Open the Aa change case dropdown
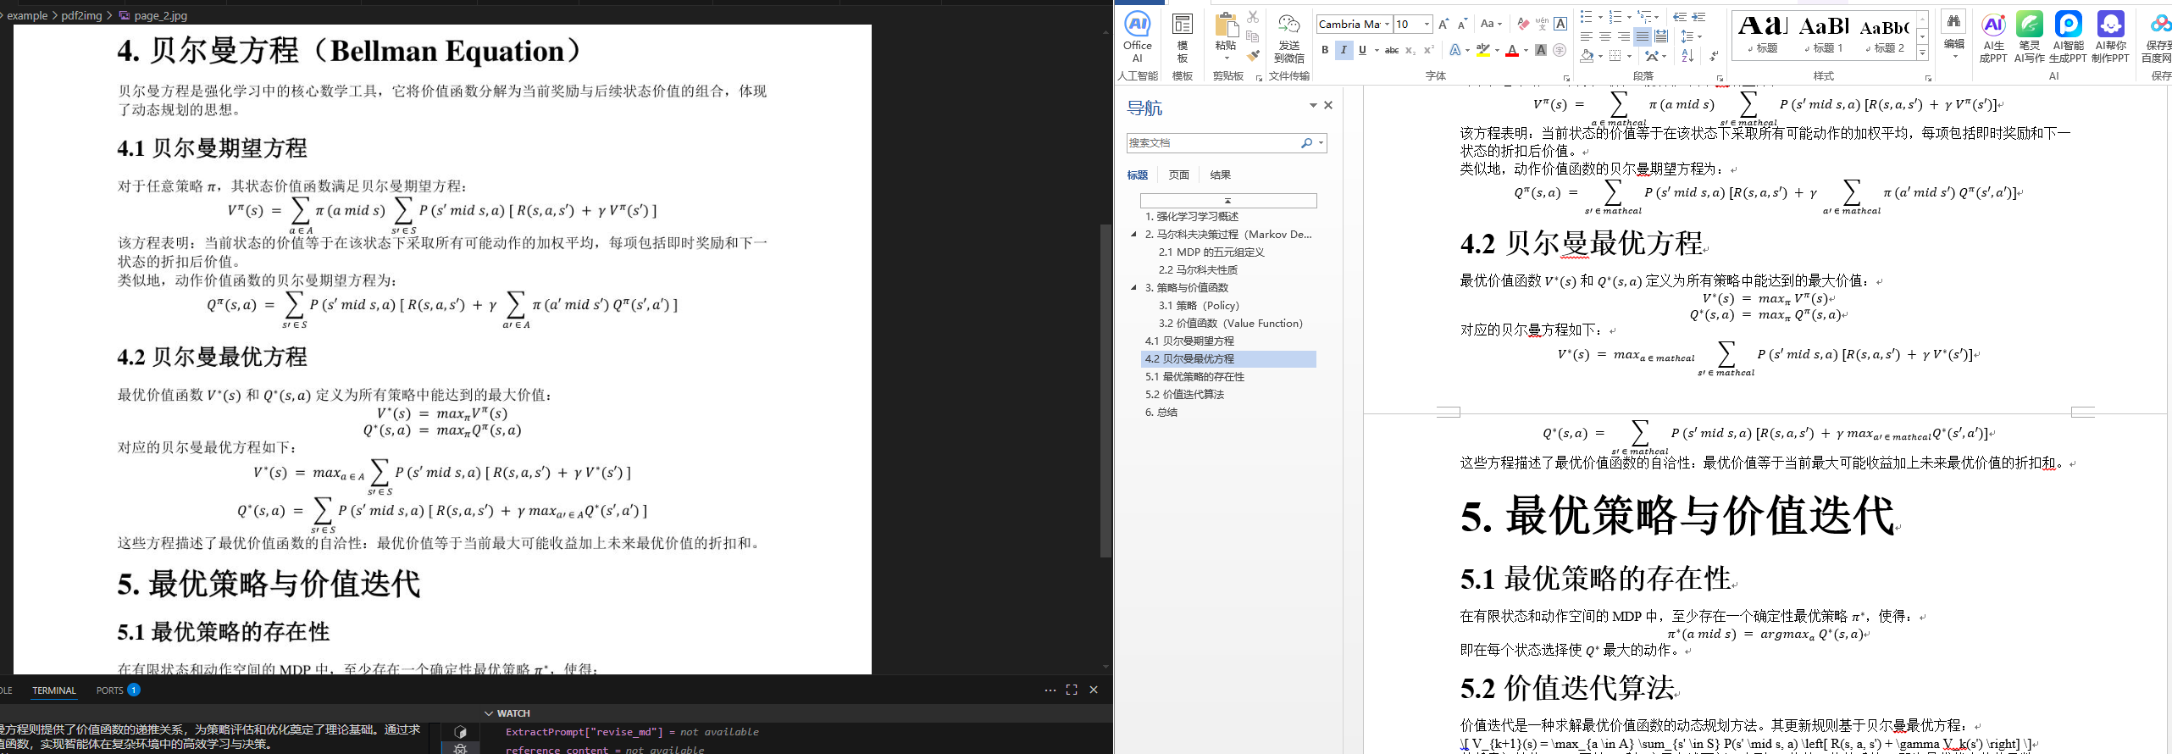This screenshot has width=2172, height=754. (x=1491, y=24)
